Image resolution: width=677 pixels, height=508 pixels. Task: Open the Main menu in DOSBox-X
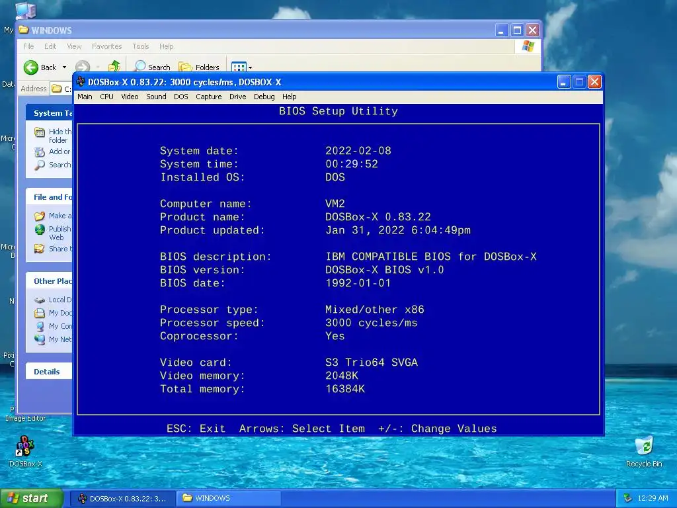(85, 97)
